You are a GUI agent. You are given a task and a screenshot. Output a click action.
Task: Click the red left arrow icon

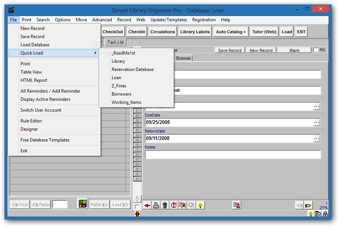[x=147, y=205]
